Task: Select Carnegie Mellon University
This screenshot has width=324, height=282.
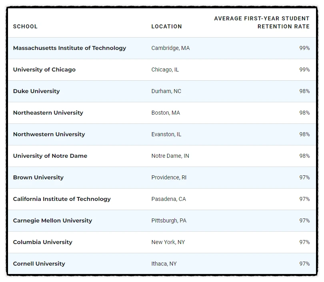Action: click(52, 220)
